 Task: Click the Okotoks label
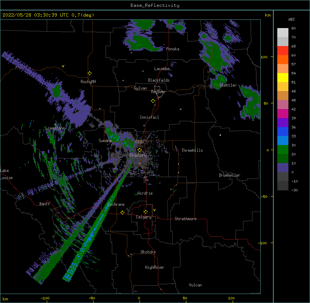pos(148,252)
